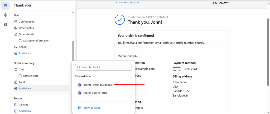Add block under Order summary section
This screenshot has width=270, height=114.
[41, 89]
